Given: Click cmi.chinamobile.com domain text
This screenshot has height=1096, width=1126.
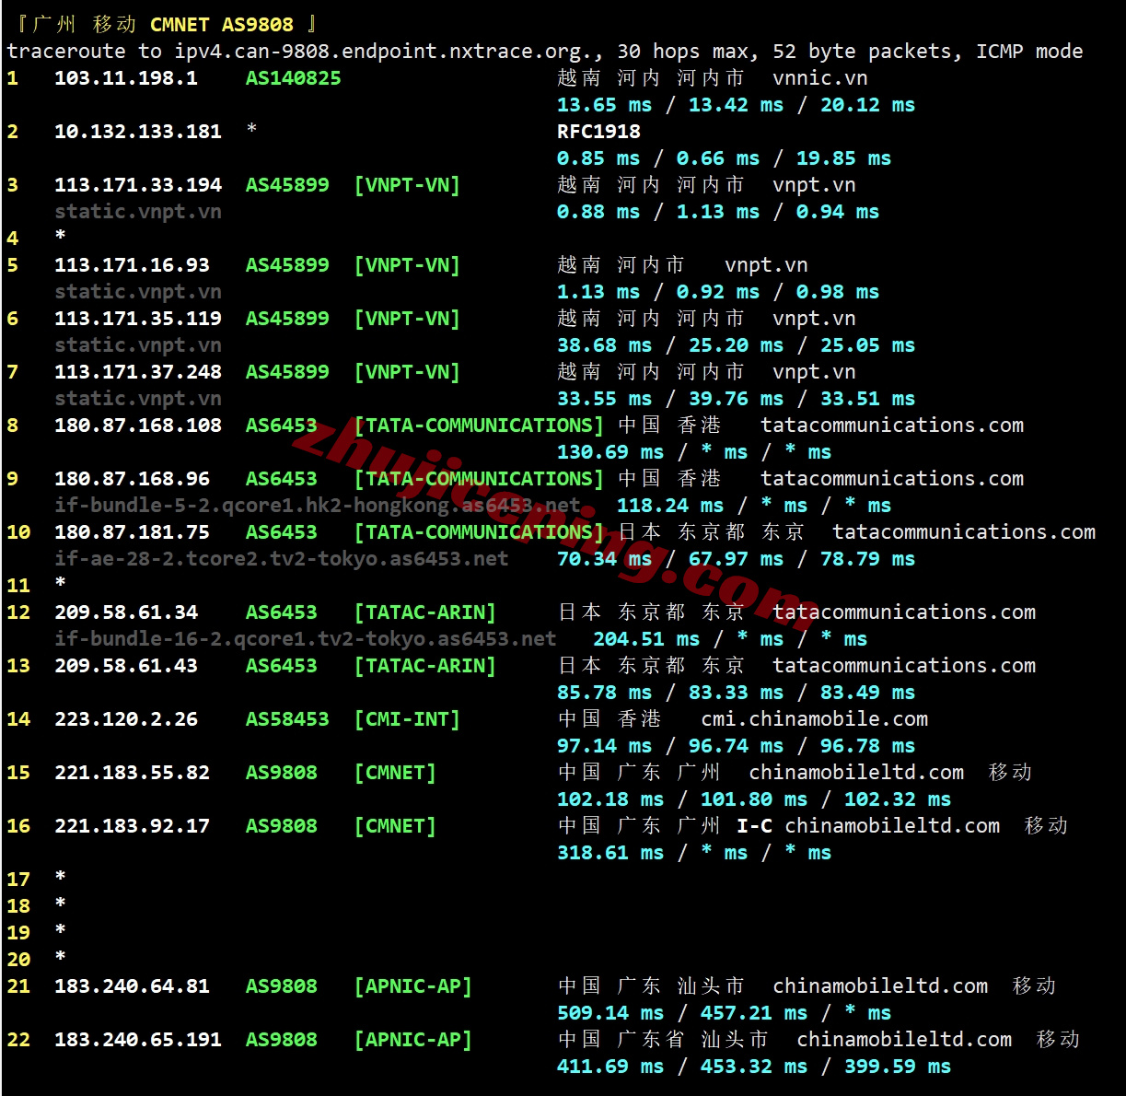Looking at the screenshot, I should (815, 719).
